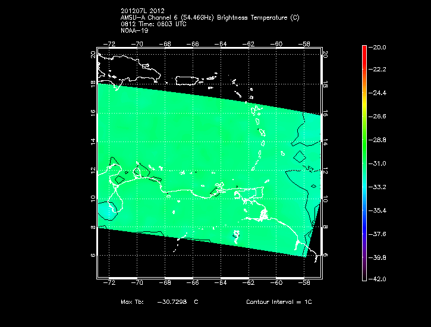Click the Puerto Rico island outline on the map
The image size is (431, 327).
click(187, 81)
